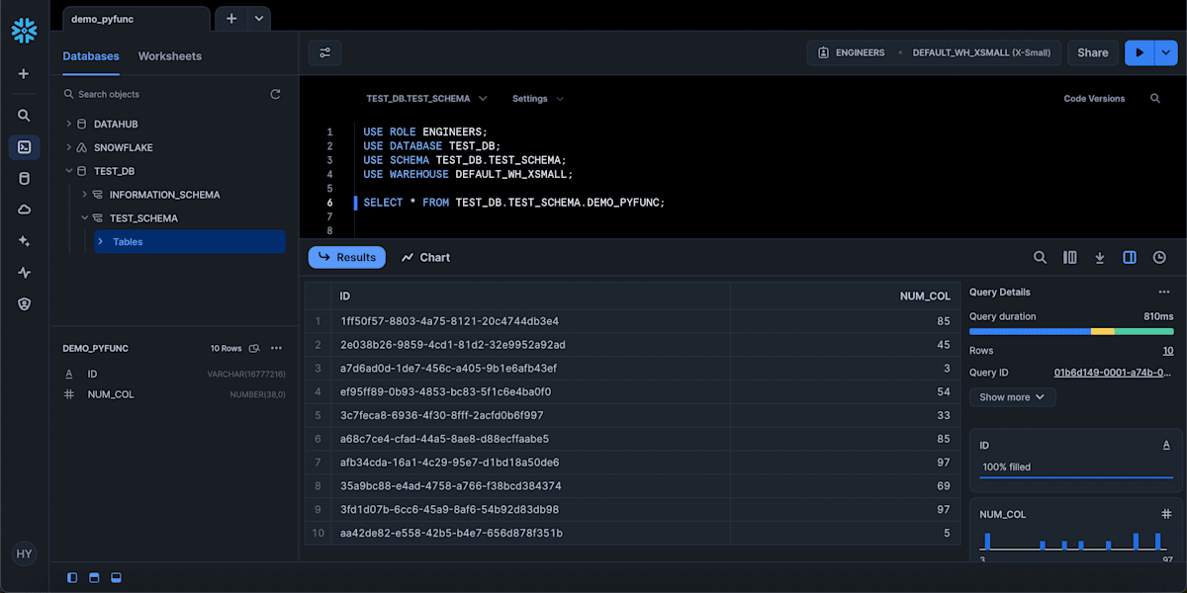Switch to the Databases tab

pyautogui.click(x=91, y=56)
